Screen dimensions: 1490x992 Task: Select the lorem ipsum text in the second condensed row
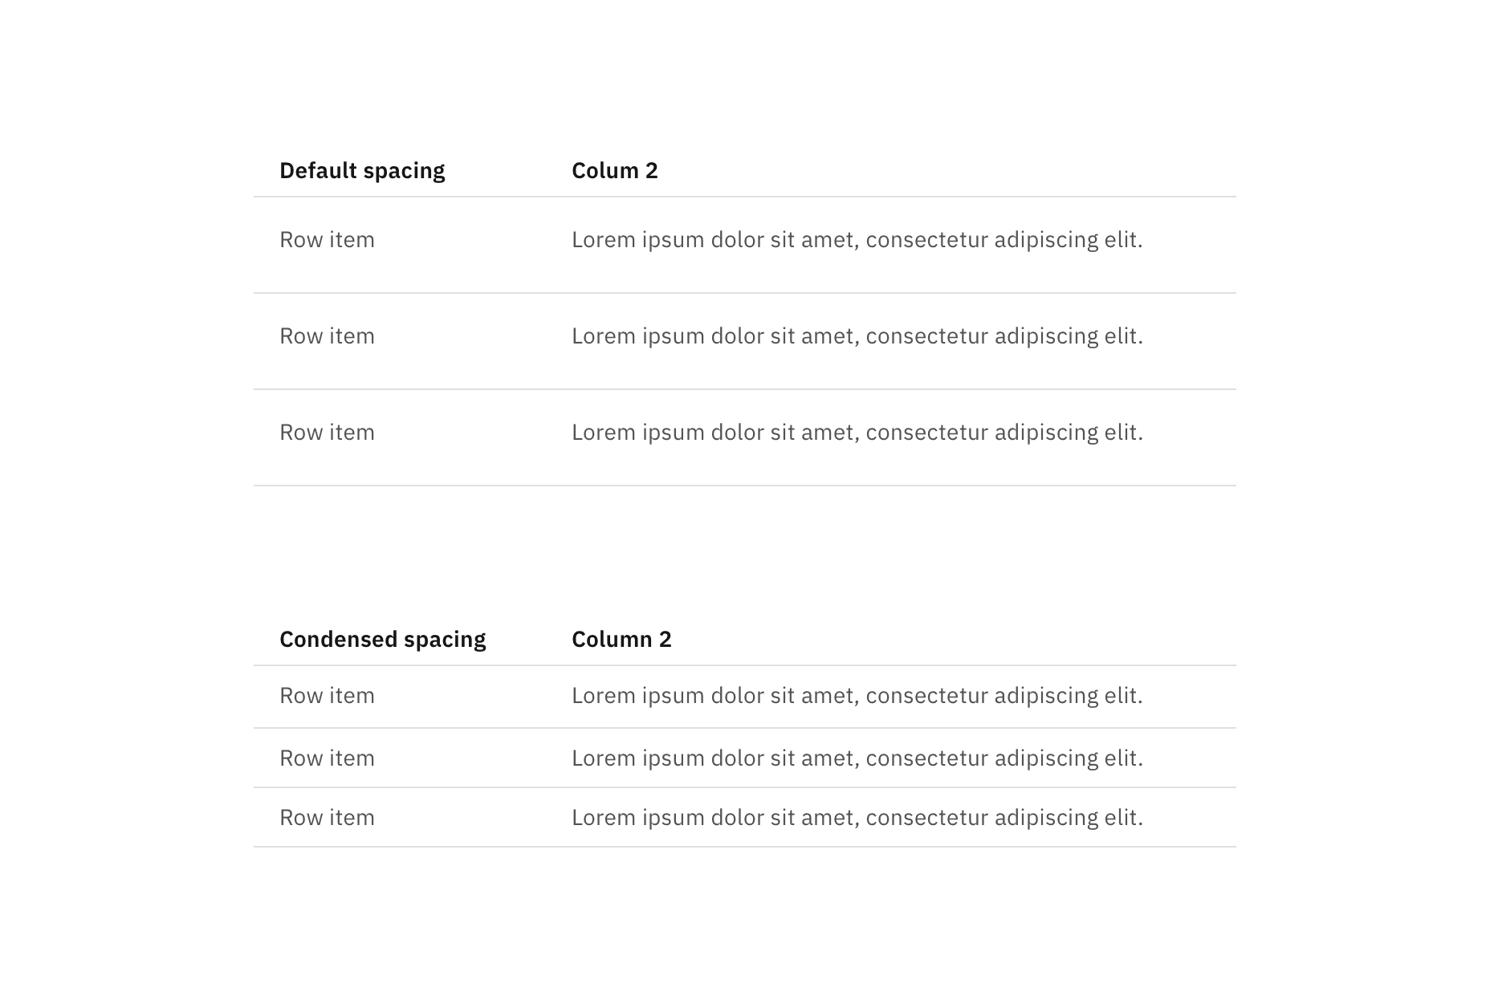click(857, 758)
